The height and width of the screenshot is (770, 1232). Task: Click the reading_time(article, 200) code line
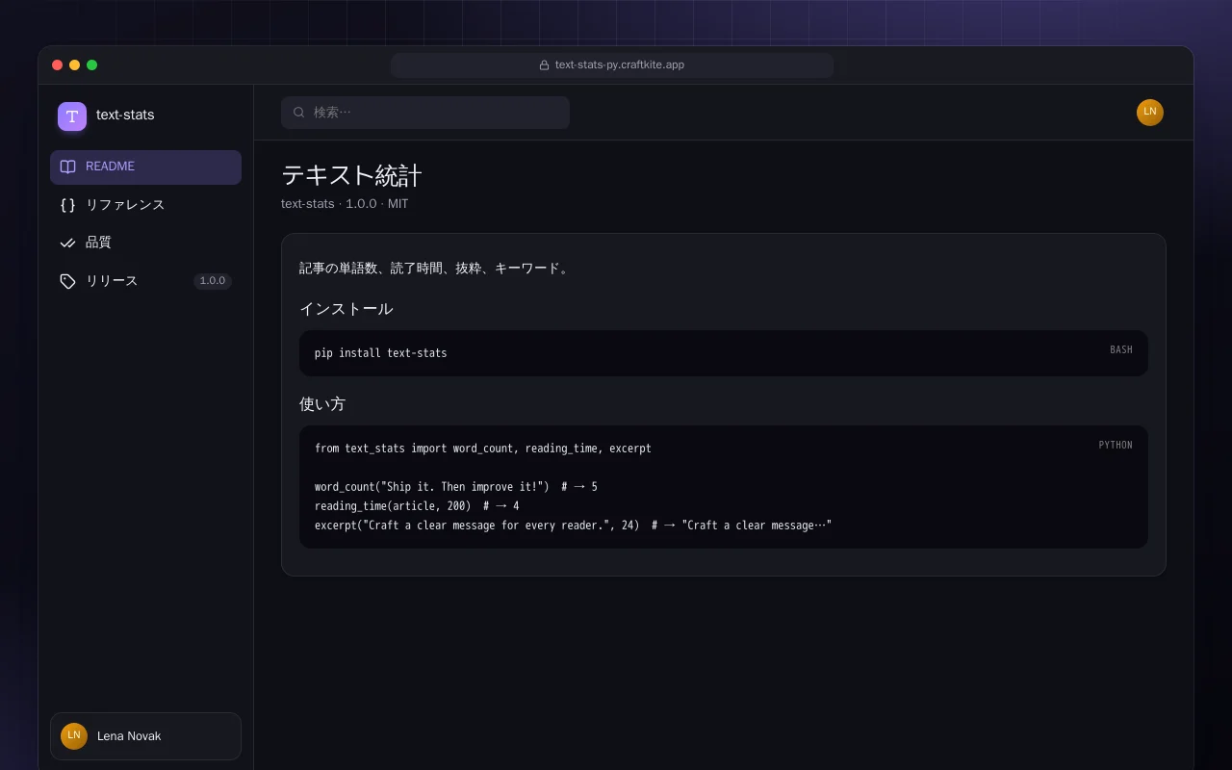417,506
